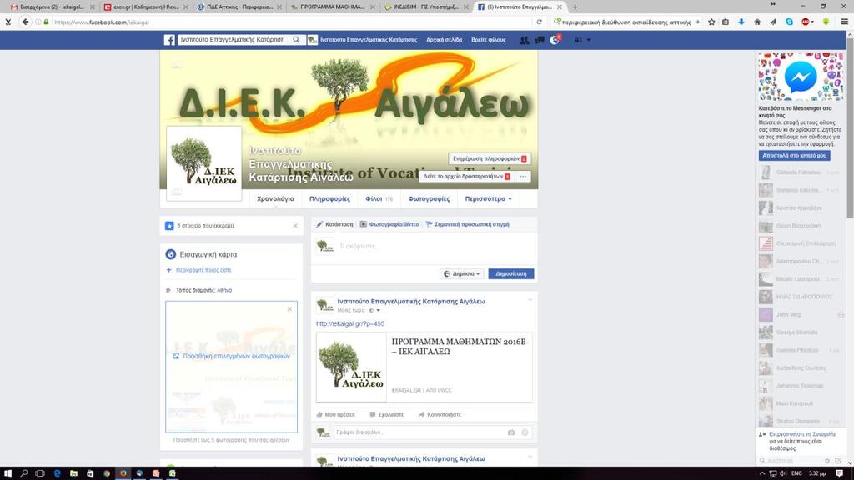Click the emoji icon in the comment box
854x480 pixels.
(525, 432)
